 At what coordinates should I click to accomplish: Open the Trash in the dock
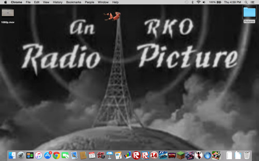247,155
